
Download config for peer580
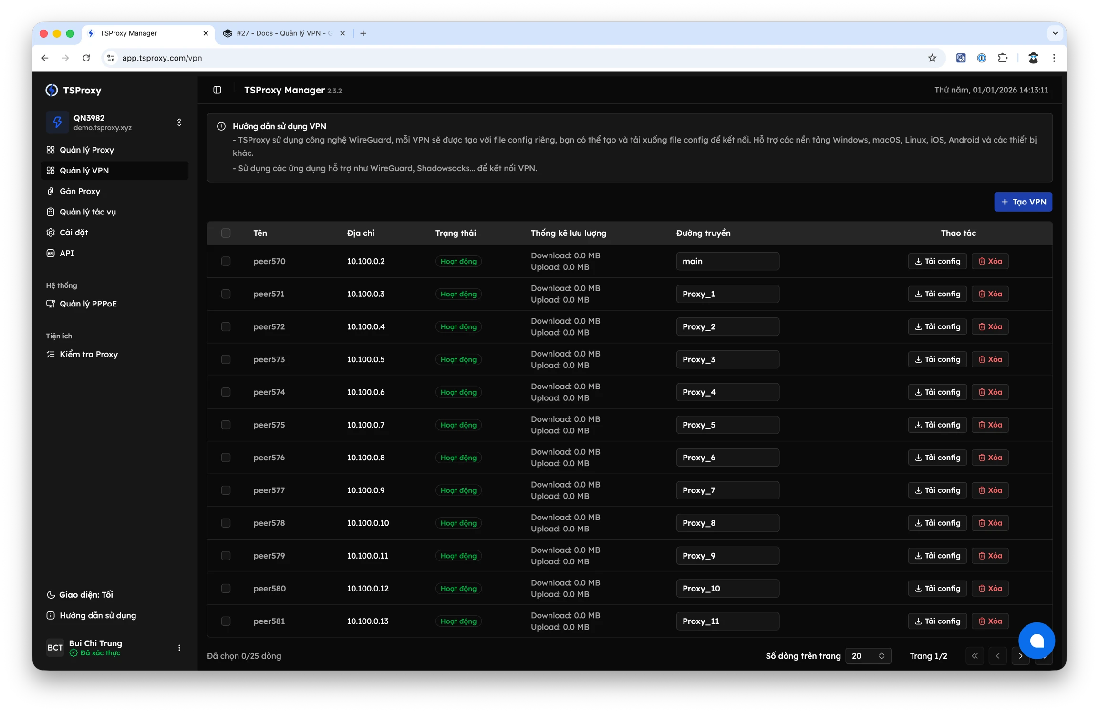tap(937, 588)
